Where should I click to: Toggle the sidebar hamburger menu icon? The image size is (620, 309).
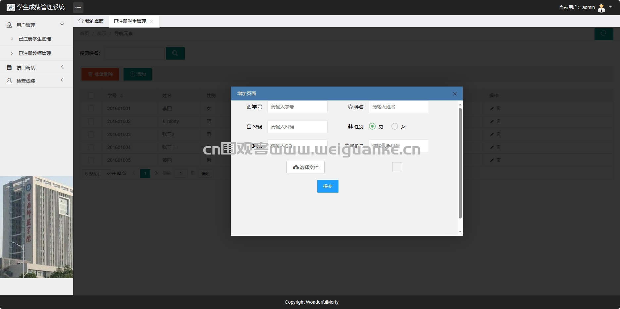coord(78,7)
